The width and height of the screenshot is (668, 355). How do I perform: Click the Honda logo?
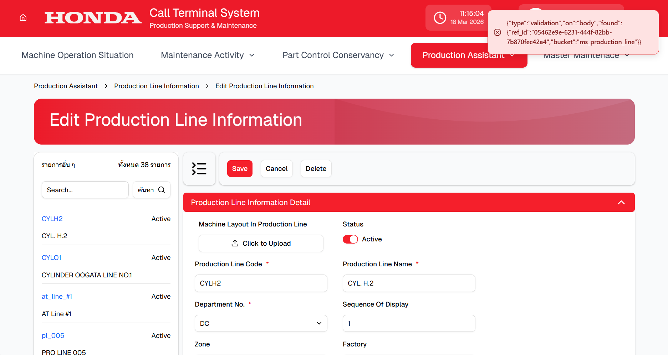[x=93, y=18]
